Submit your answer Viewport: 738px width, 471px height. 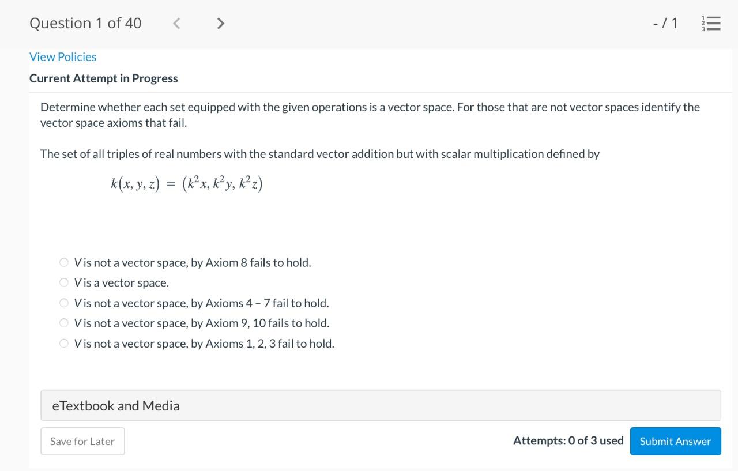(675, 441)
